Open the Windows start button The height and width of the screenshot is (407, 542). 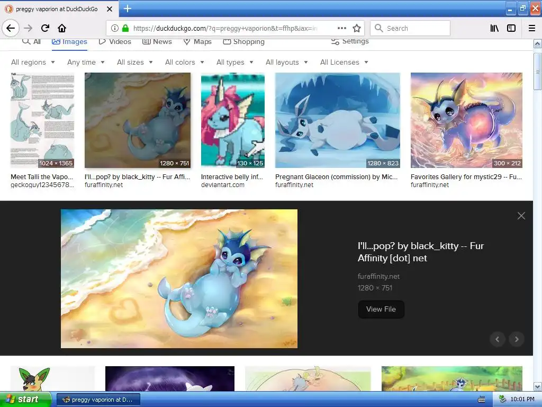(25, 400)
